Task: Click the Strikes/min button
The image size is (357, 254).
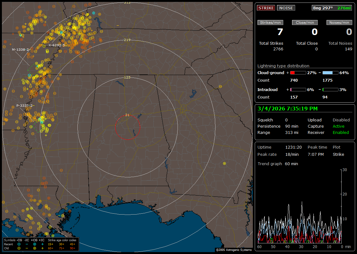Action: pos(270,23)
